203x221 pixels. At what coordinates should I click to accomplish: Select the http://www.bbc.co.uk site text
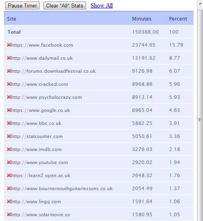tap(36, 123)
